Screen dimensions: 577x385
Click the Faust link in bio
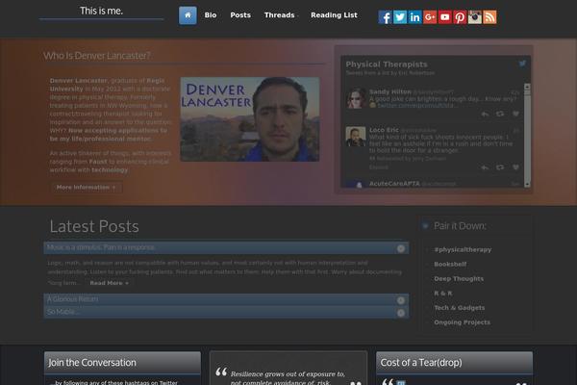[98, 162]
